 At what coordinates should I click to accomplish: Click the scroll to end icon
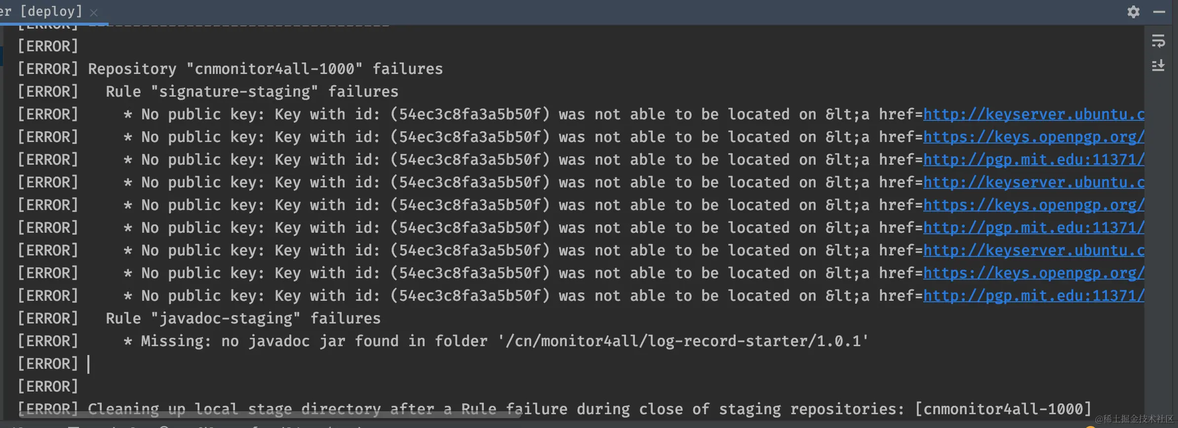[x=1158, y=66]
